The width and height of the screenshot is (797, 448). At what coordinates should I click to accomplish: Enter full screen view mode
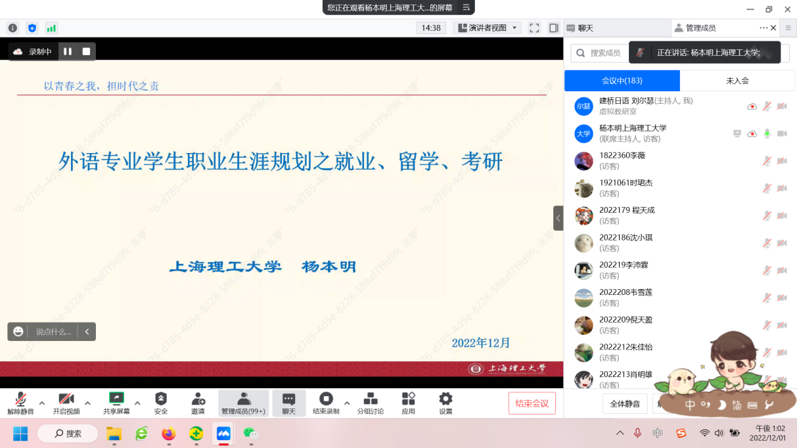coord(534,28)
